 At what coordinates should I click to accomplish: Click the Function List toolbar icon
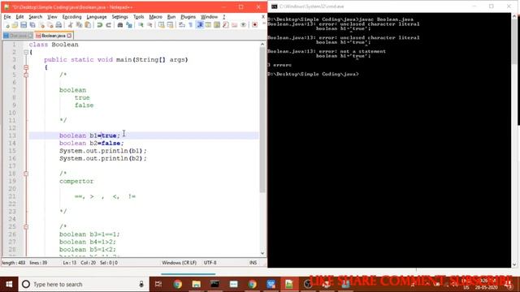pyautogui.click(x=226, y=25)
